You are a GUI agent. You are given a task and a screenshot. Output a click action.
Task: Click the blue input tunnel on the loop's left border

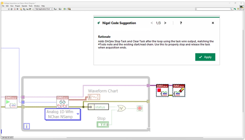(23, 102)
